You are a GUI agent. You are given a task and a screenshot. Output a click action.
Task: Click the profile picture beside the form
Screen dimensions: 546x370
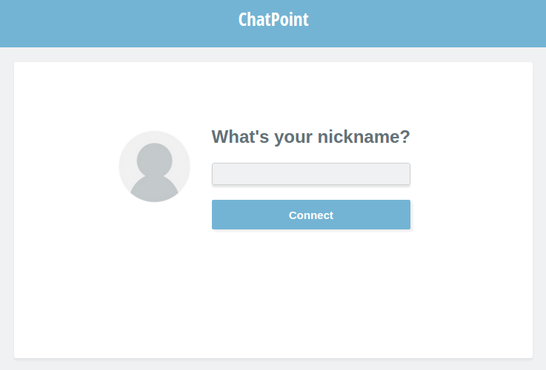(154, 166)
